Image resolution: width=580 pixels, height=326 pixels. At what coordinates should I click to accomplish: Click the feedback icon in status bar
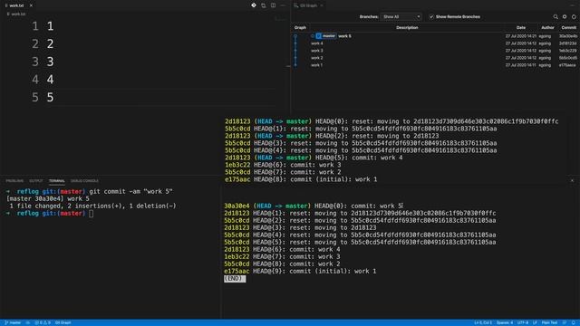tap(565, 322)
